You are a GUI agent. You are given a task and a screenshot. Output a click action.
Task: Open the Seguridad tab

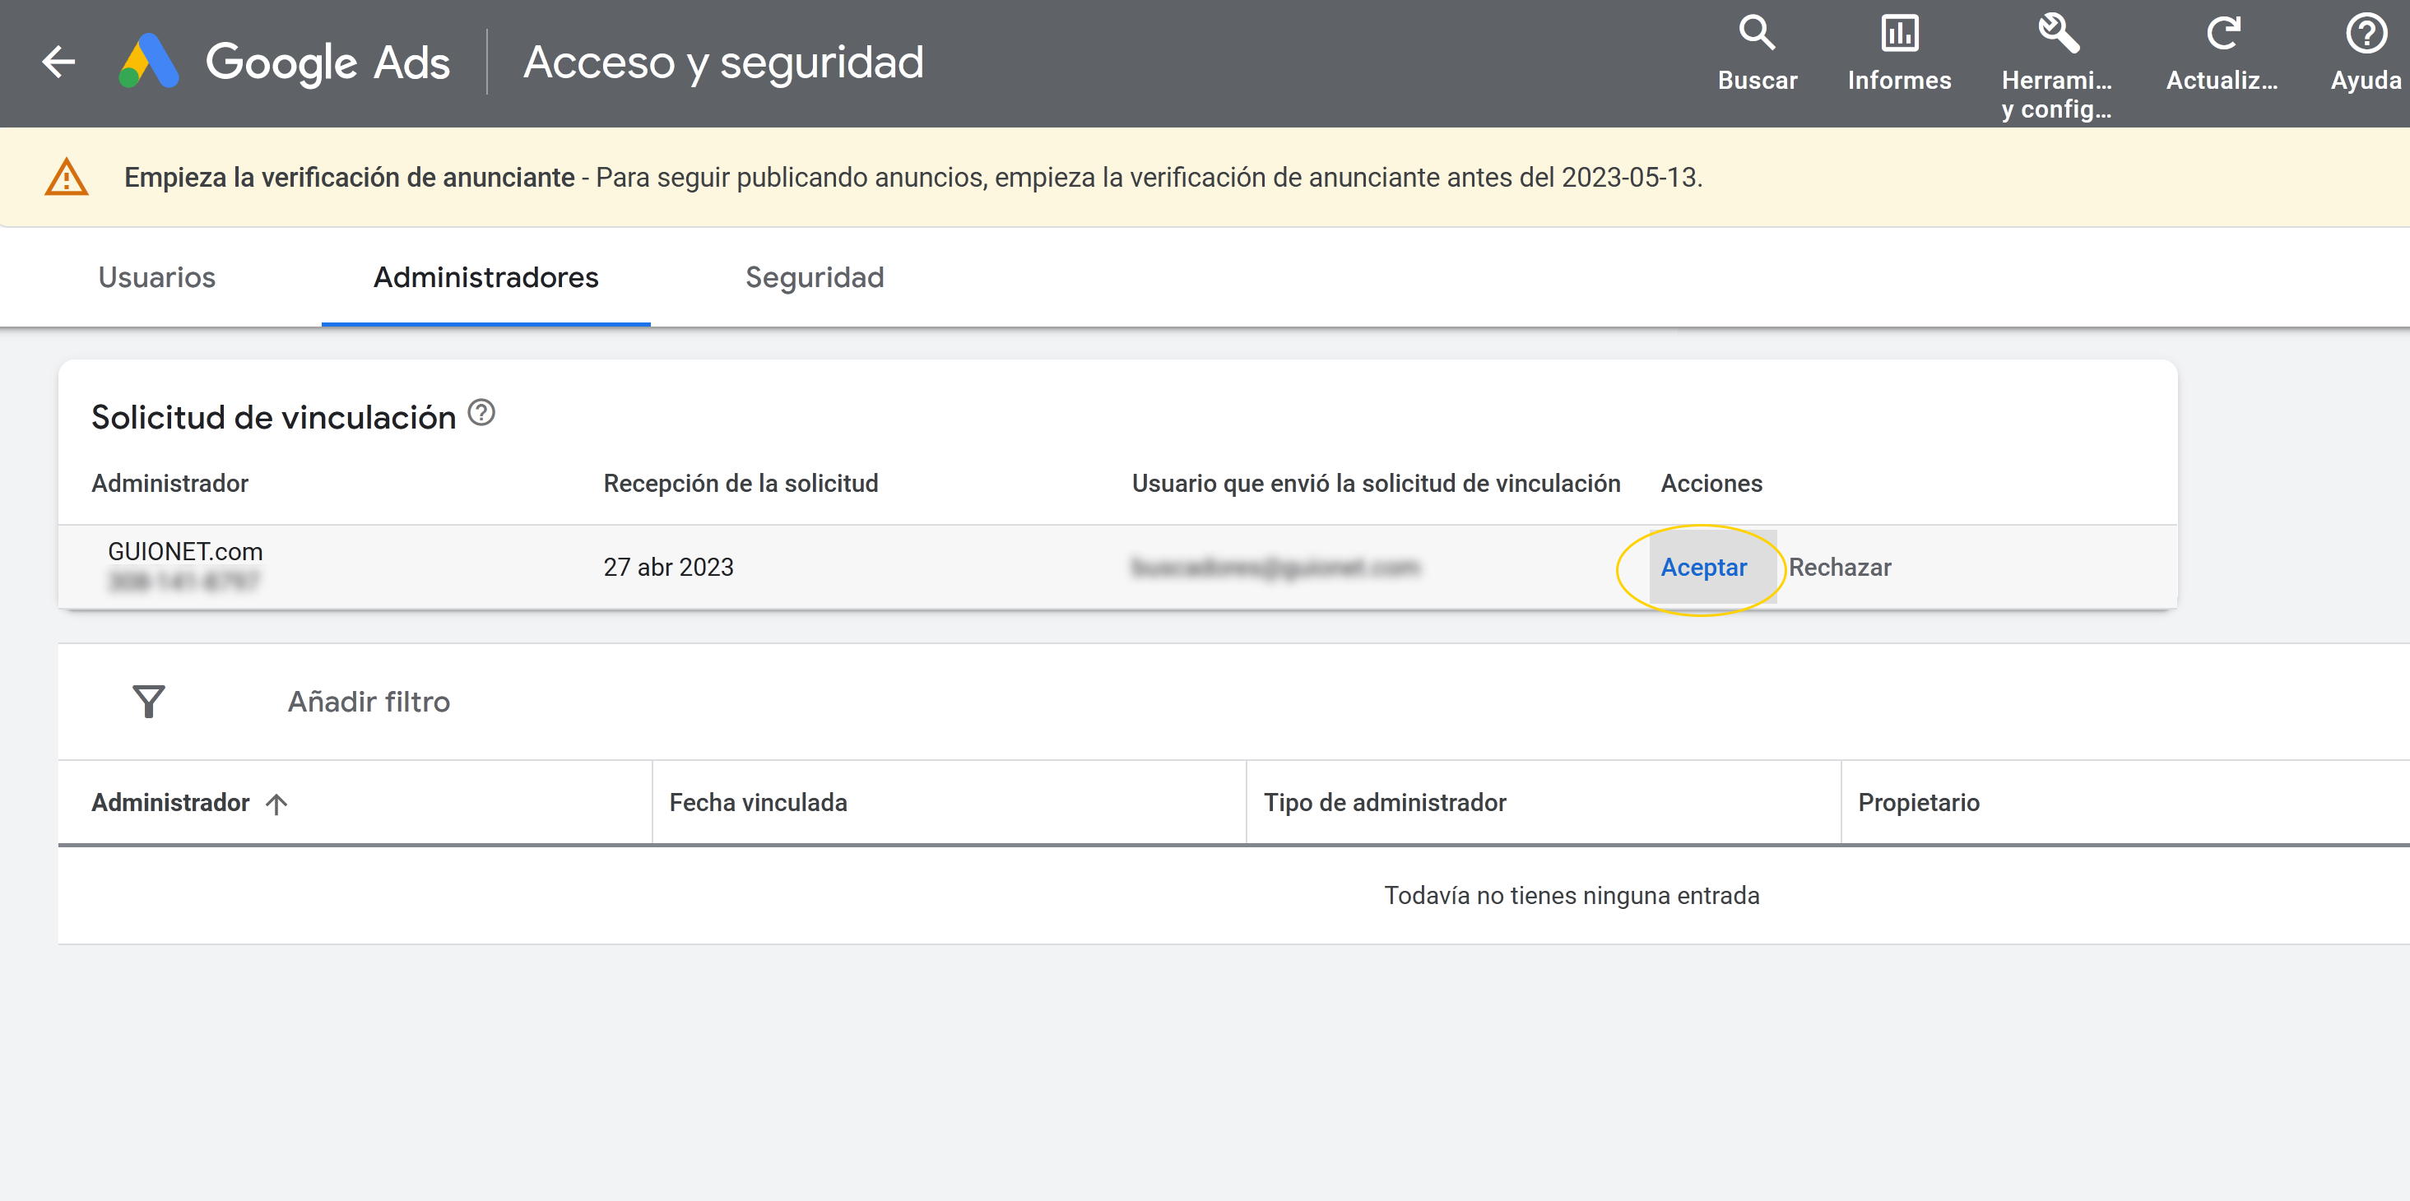[815, 278]
